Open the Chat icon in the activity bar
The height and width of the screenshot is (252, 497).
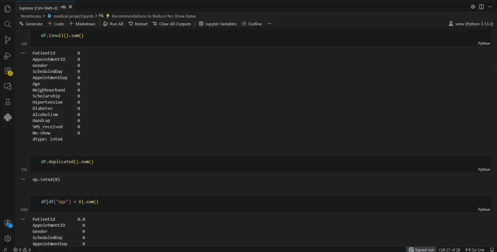(7, 86)
